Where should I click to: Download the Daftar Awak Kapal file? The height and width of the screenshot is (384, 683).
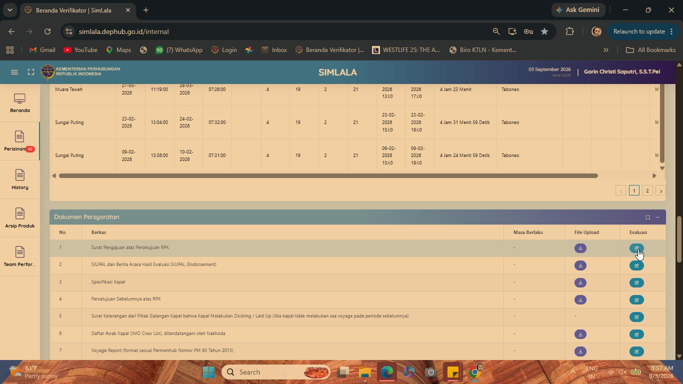(580, 334)
